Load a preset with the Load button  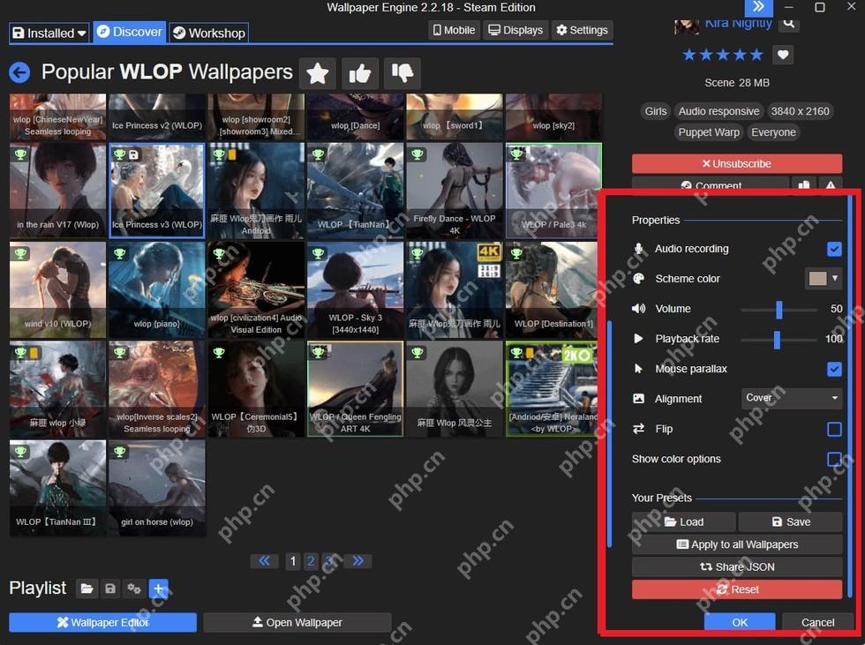coord(683,521)
